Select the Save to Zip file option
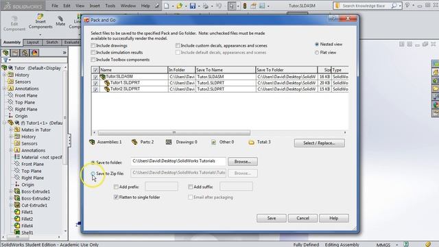 [x=93, y=174]
